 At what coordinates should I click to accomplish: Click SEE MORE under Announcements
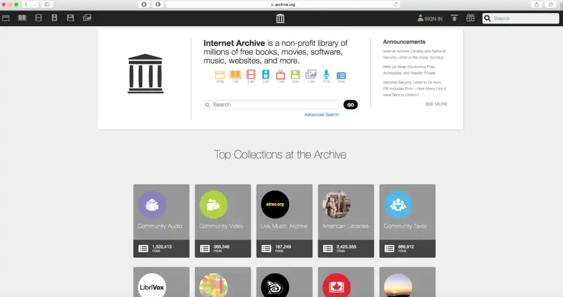pyautogui.click(x=436, y=104)
